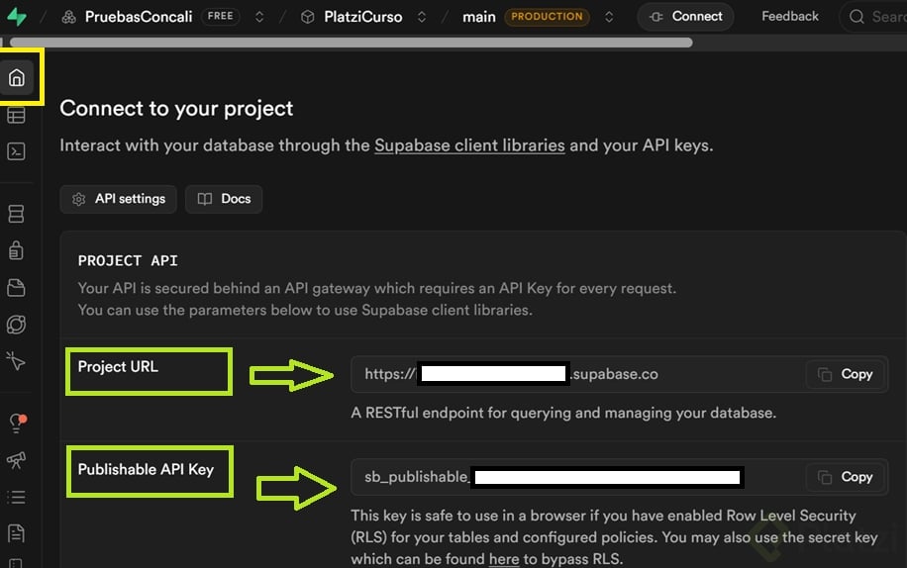Open the Docs button
This screenshot has height=568, width=907.
click(x=224, y=199)
